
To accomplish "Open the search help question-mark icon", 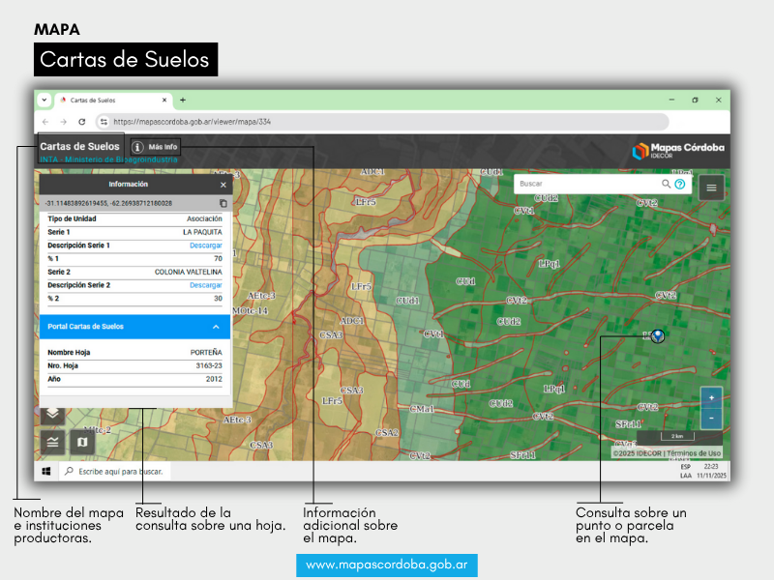I will pos(679,184).
